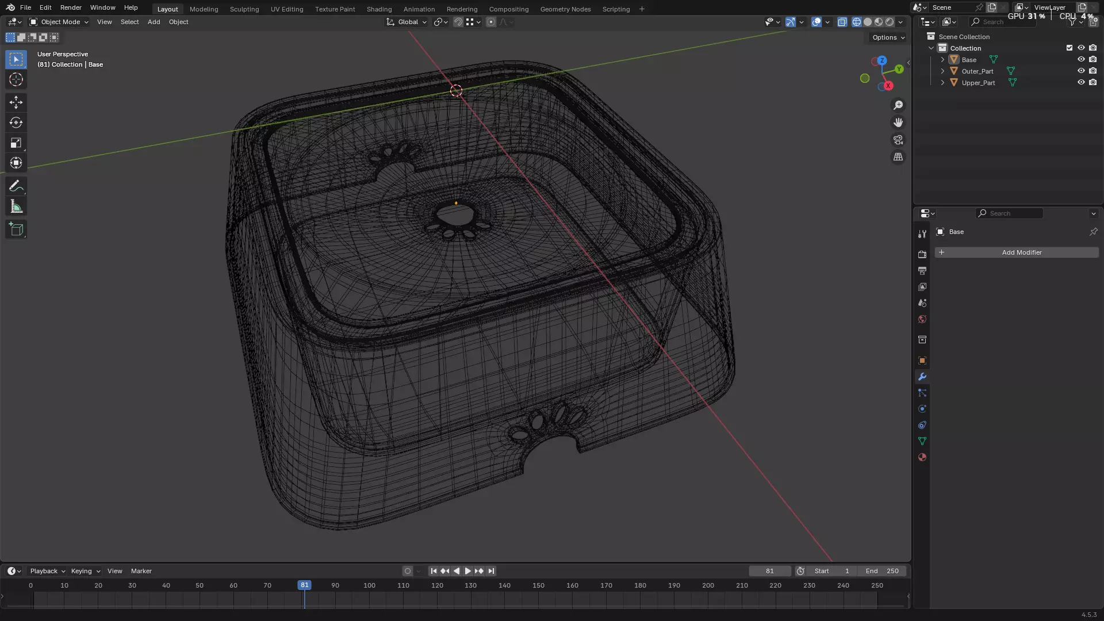Select the Scale tool

[16, 143]
